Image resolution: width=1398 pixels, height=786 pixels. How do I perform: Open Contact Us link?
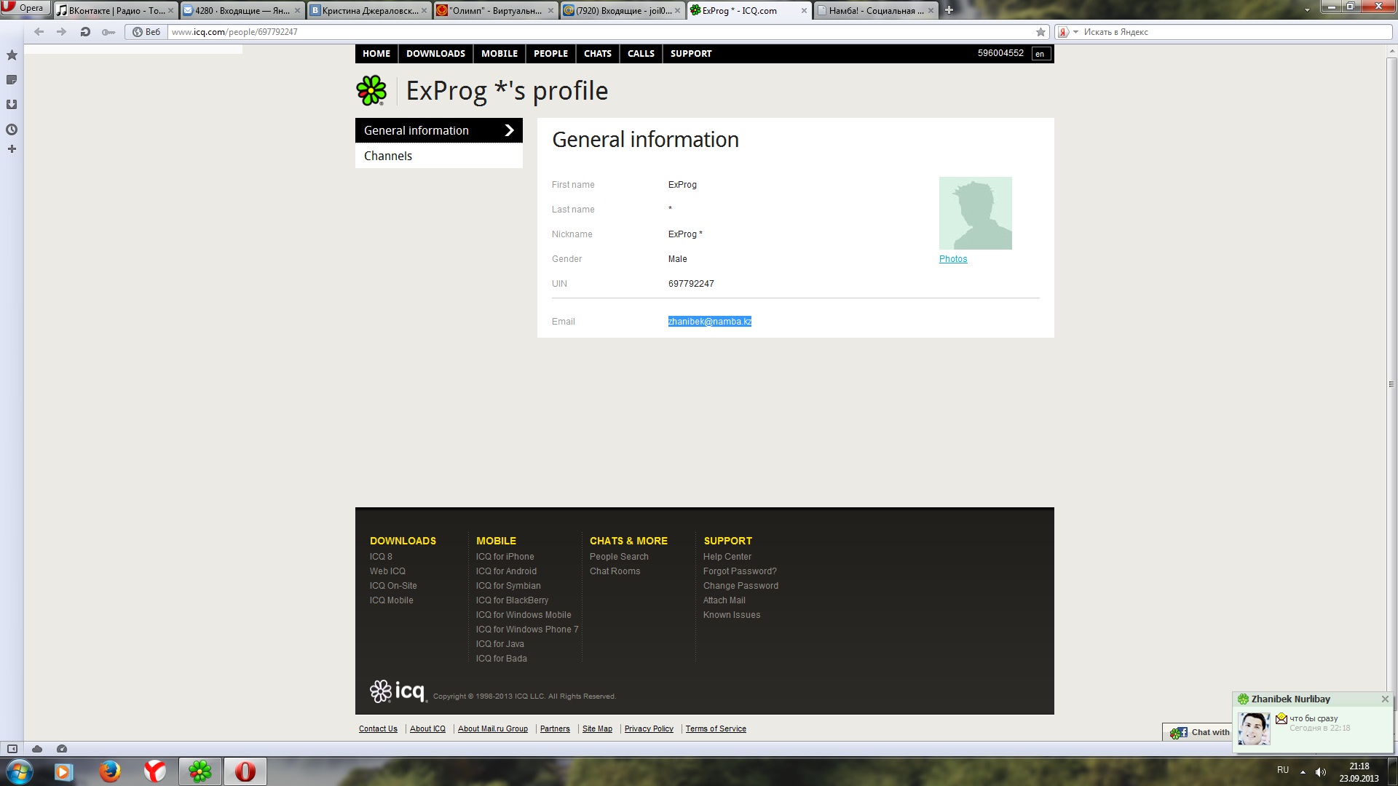coord(378,729)
